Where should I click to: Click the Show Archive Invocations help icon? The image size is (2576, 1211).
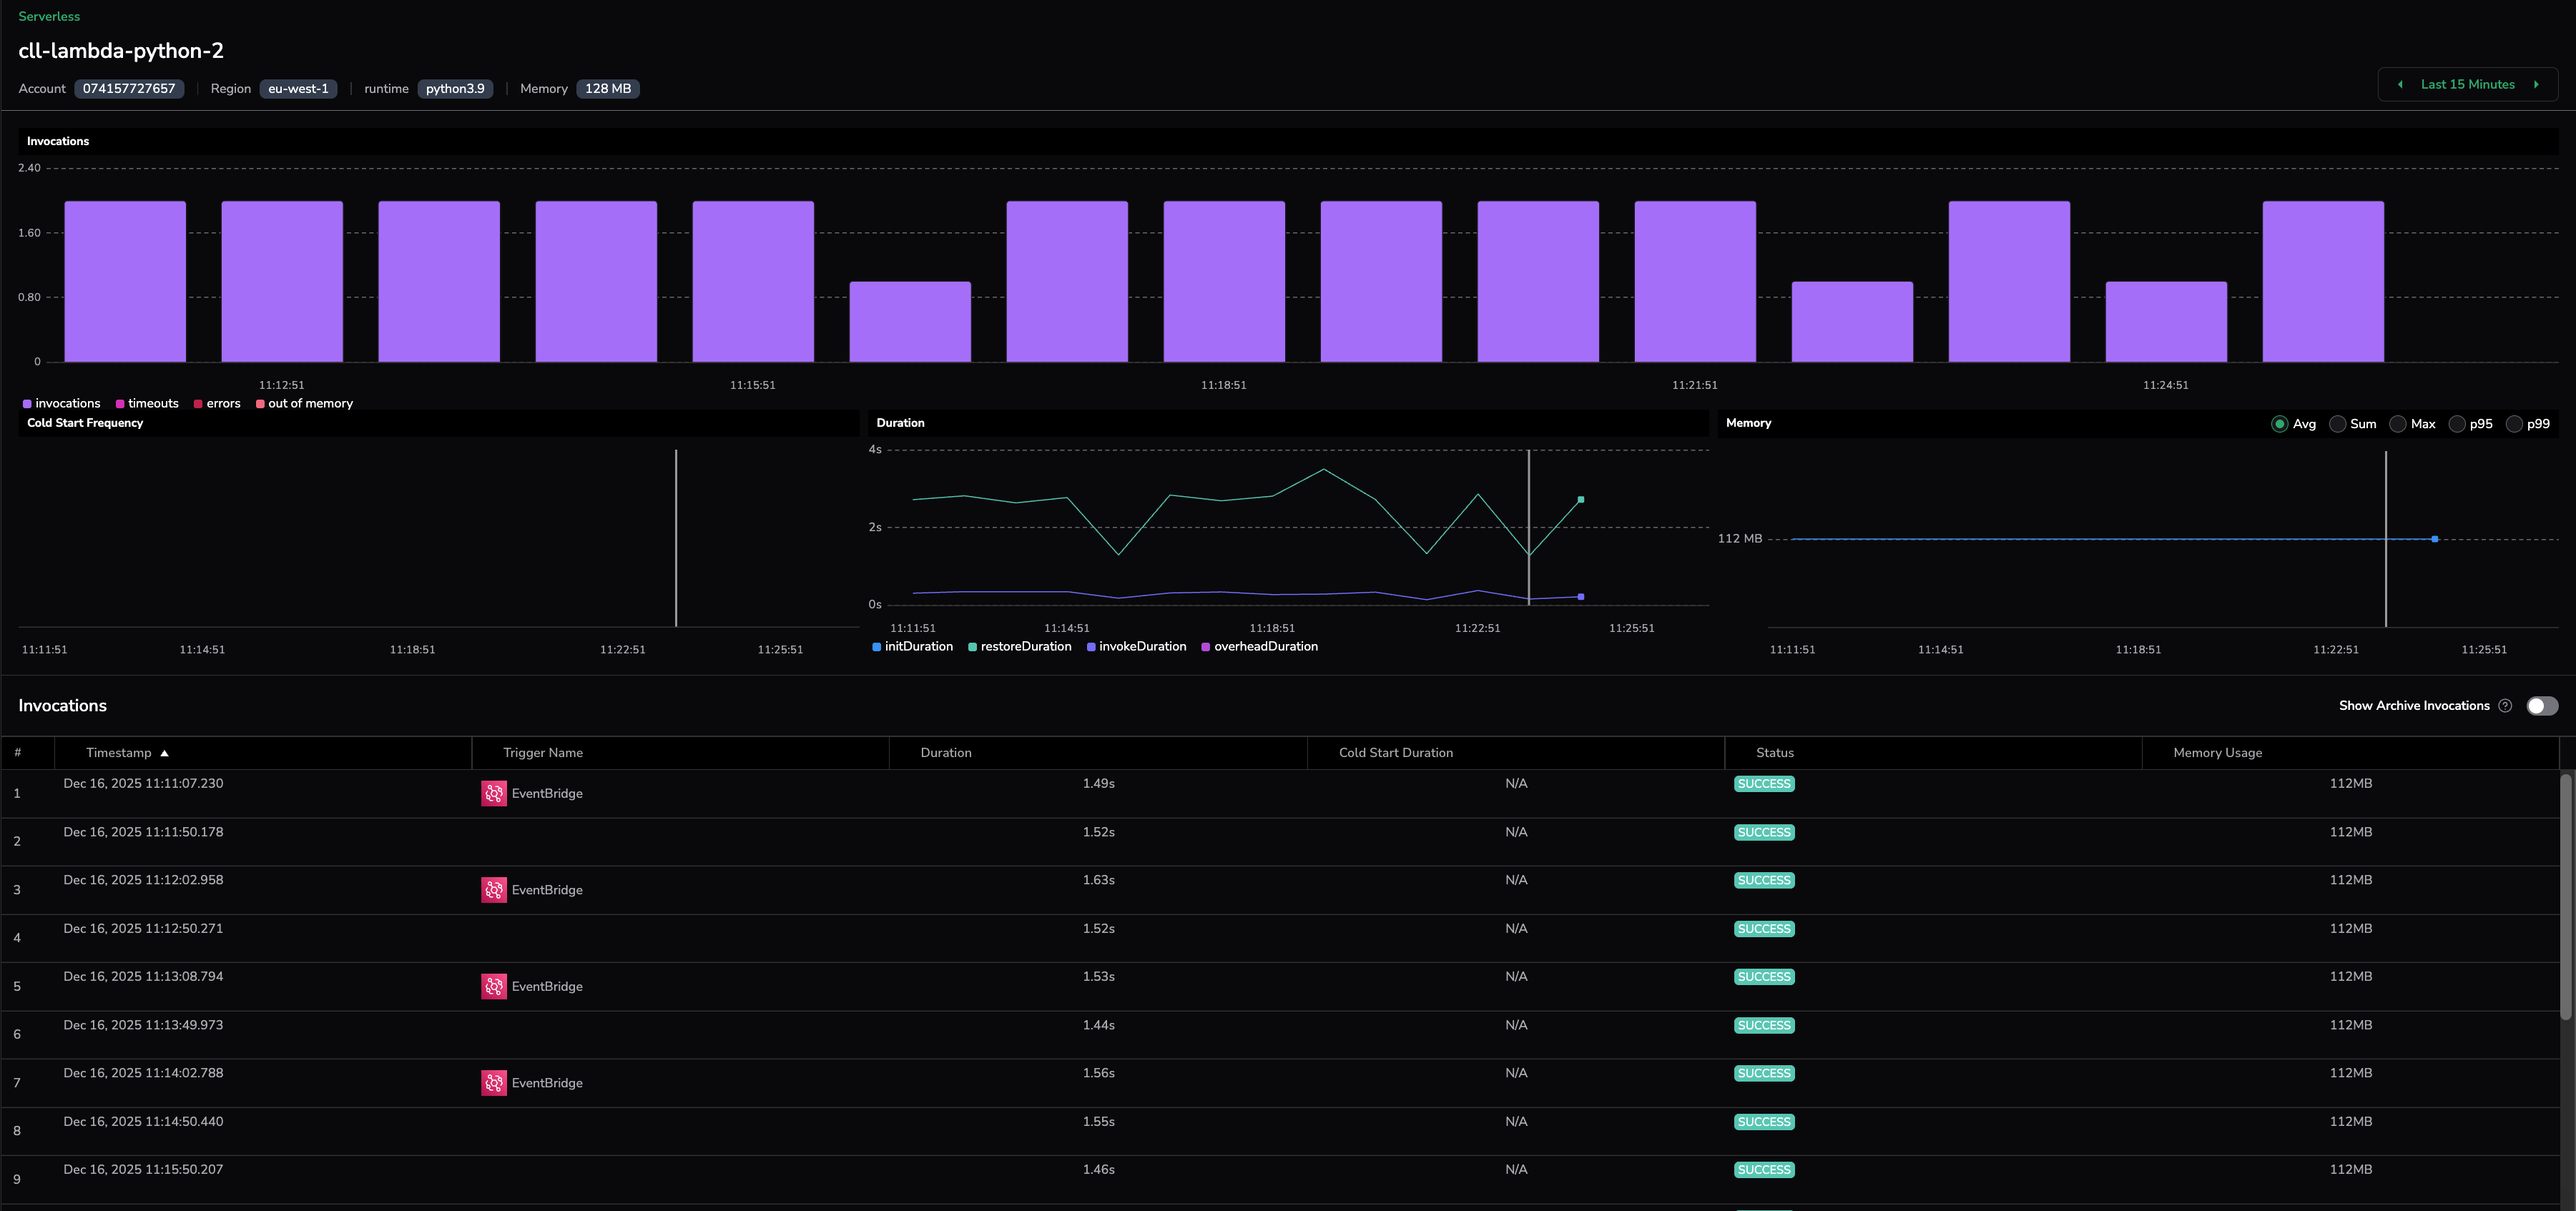(x=2505, y=706)
